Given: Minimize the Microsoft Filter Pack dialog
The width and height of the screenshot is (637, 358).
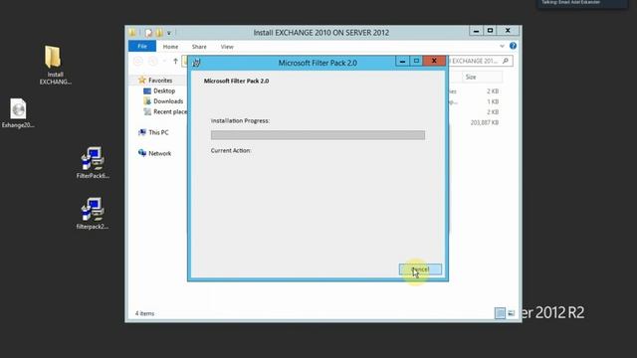Looking at the screenshot, I should point(402,62).
